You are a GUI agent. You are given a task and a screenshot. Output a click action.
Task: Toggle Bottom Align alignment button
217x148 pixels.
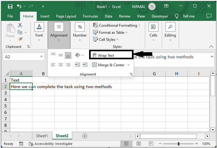(68, 55)
